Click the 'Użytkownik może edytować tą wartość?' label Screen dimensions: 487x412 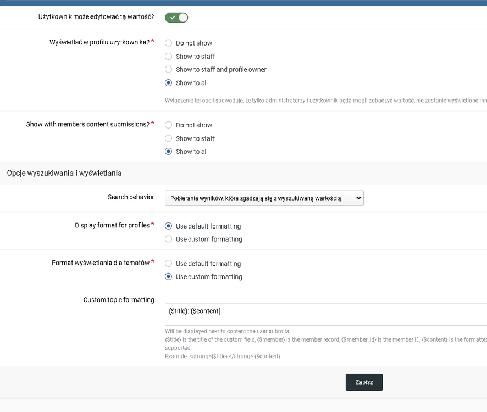96,17
